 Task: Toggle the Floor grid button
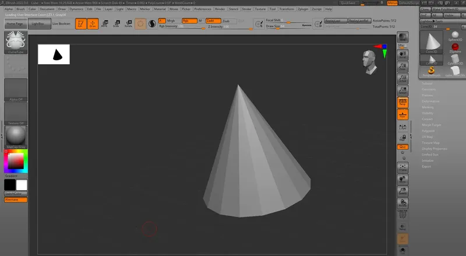pos(403,114)
